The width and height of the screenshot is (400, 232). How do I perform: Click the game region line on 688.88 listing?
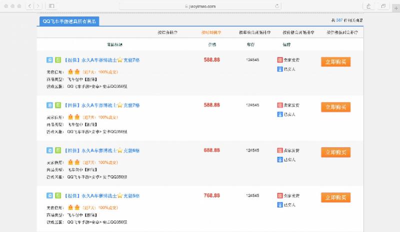tap(86, 177)
